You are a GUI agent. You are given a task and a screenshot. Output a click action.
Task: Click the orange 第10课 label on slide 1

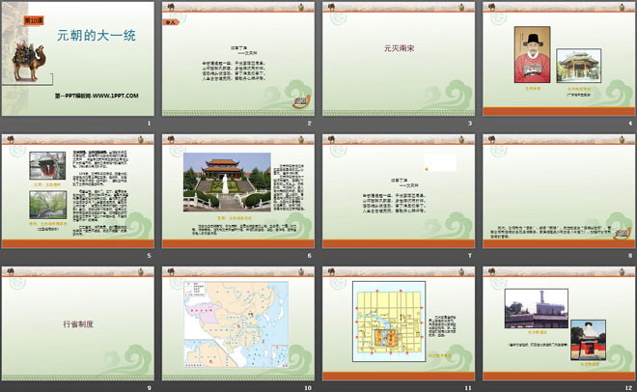34,20
